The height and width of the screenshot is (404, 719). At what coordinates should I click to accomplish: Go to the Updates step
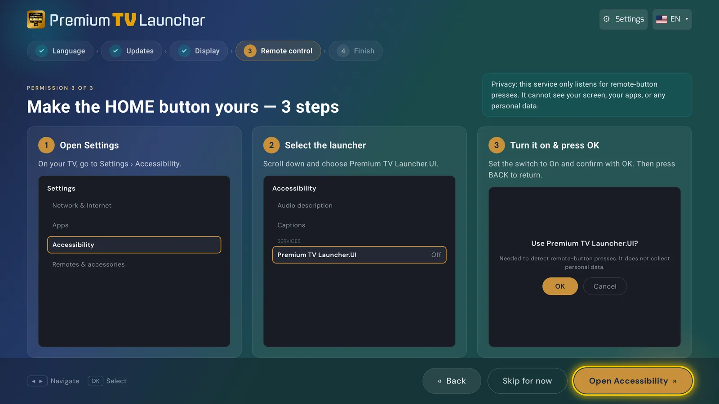(132, 51)
